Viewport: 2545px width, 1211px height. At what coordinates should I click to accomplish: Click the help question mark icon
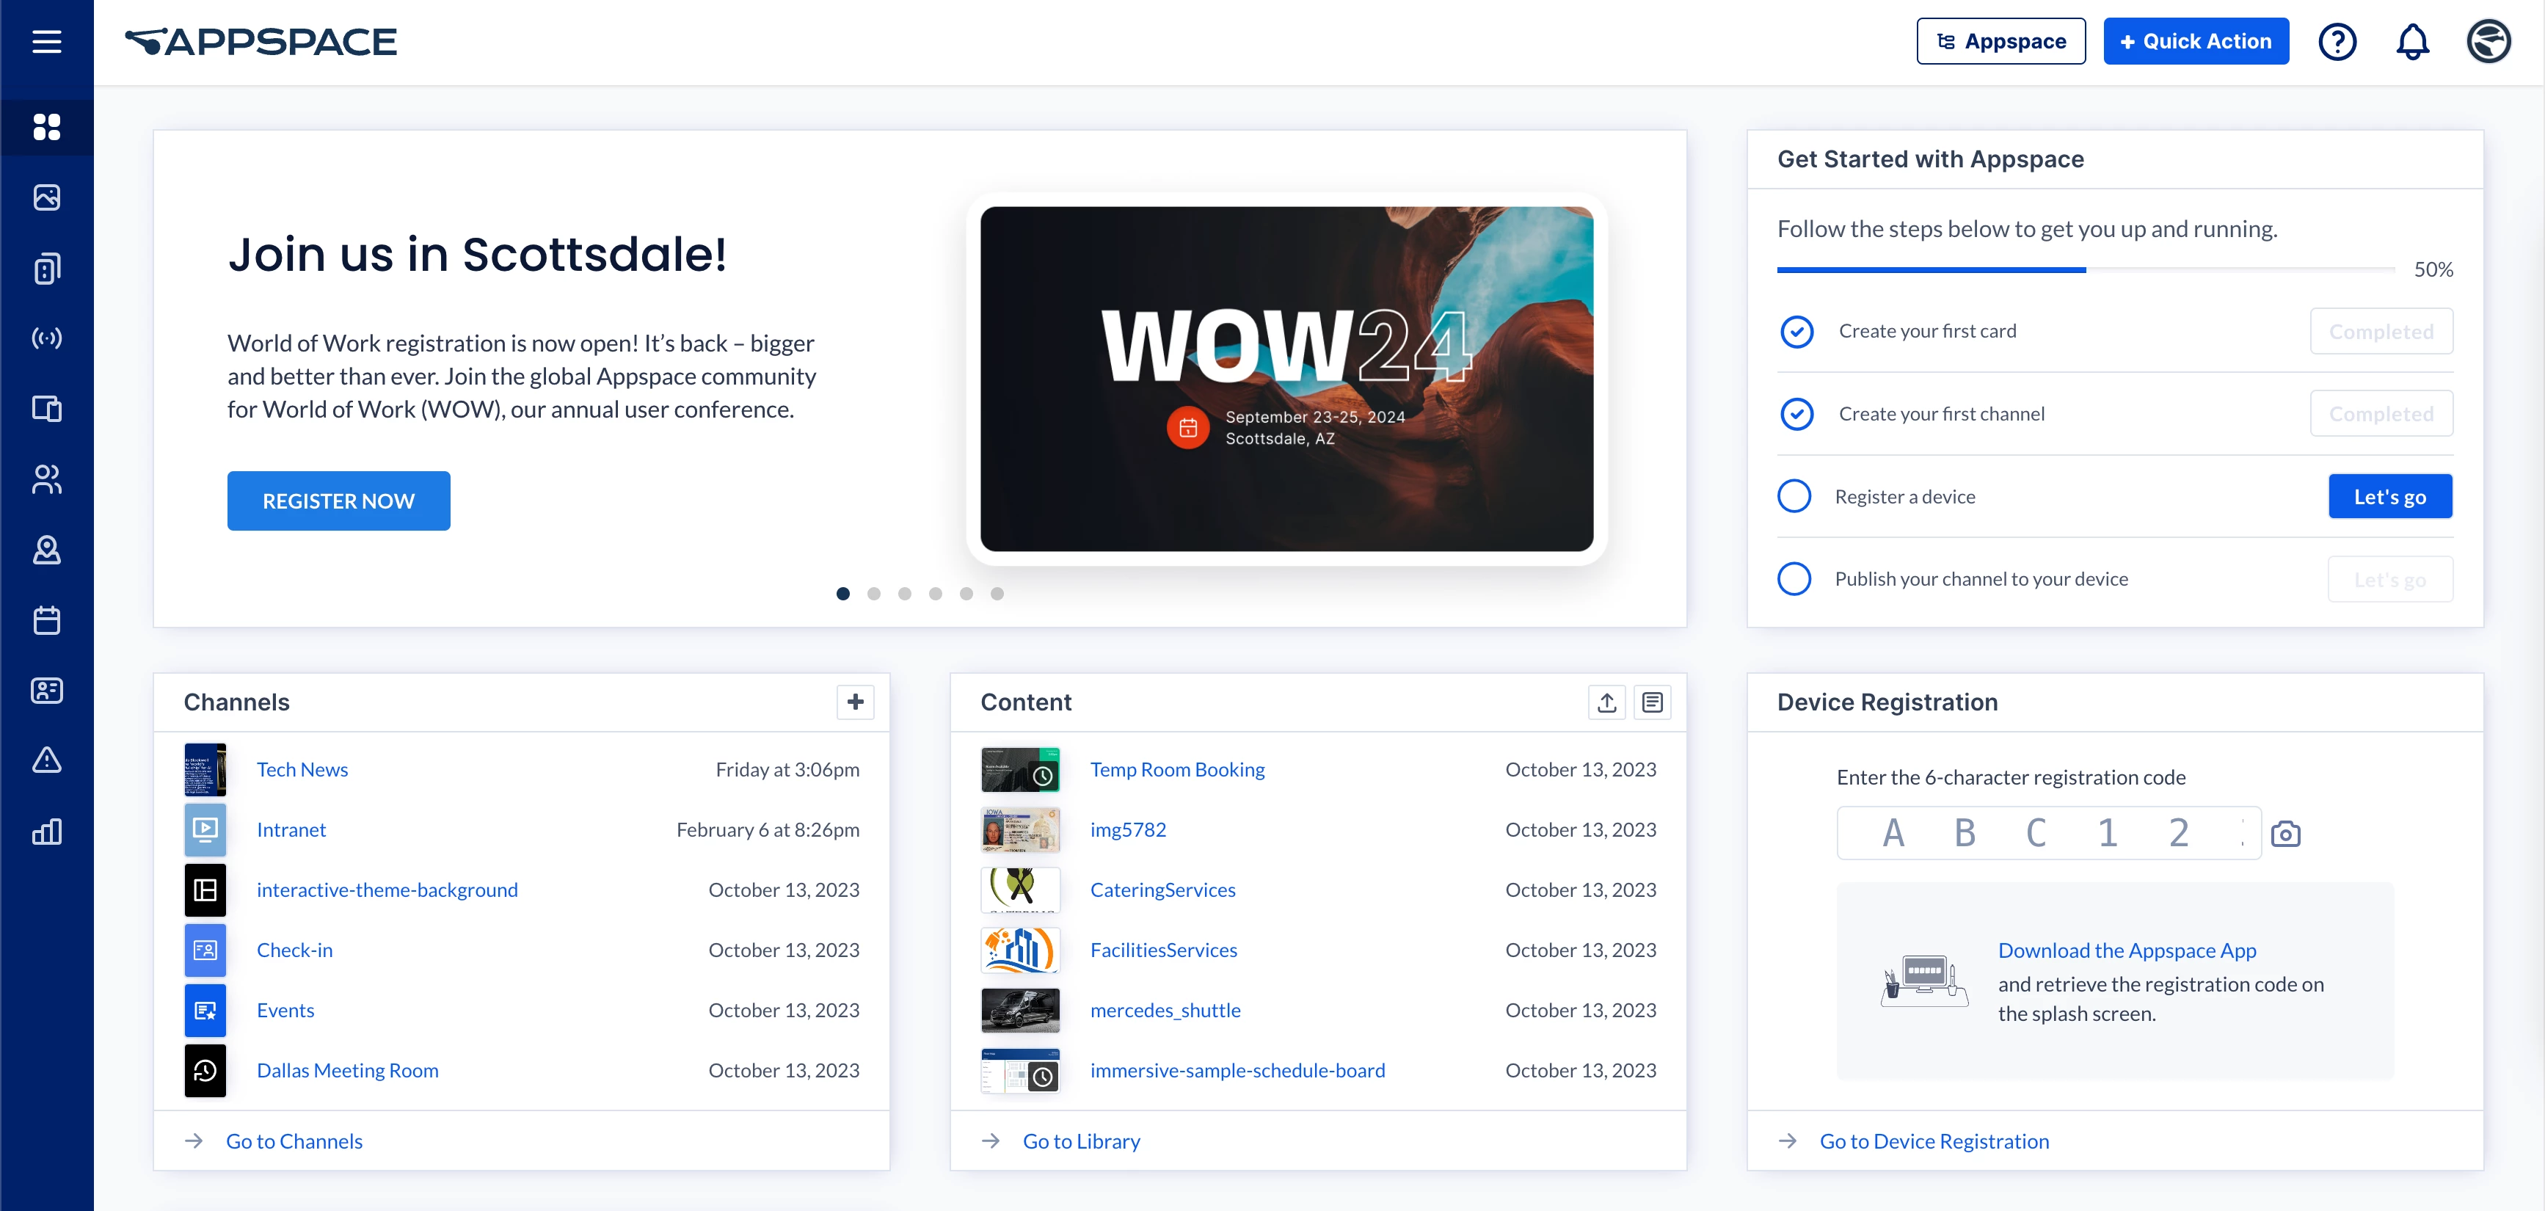2337,42
